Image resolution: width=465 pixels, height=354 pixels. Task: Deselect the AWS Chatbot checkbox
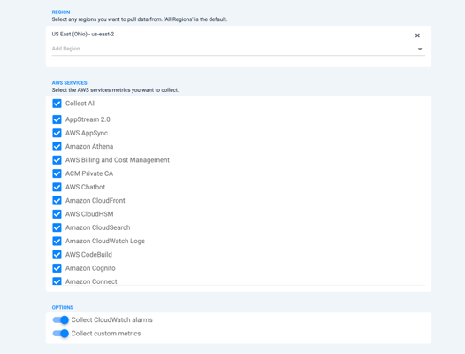(x=57, y=187)
